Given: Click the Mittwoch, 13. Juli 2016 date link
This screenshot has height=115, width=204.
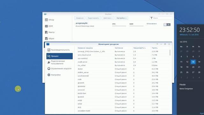Looking at the screenshot, I should click(x=189, y=35).
